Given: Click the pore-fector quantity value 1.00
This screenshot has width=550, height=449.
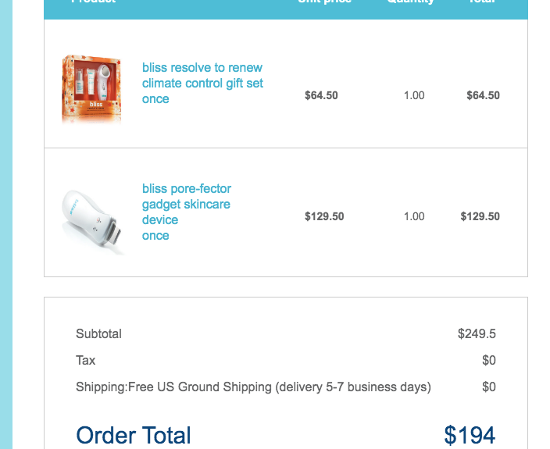Looking at the screenshot, I should (x=414, y=216).
